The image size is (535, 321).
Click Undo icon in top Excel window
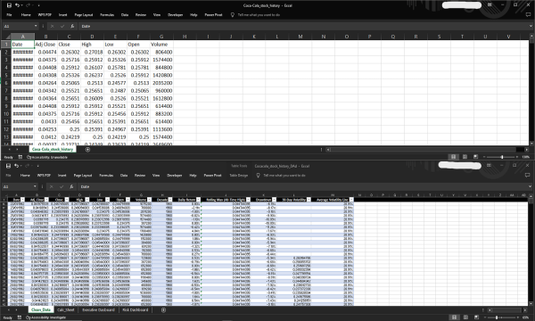[18, 5]
